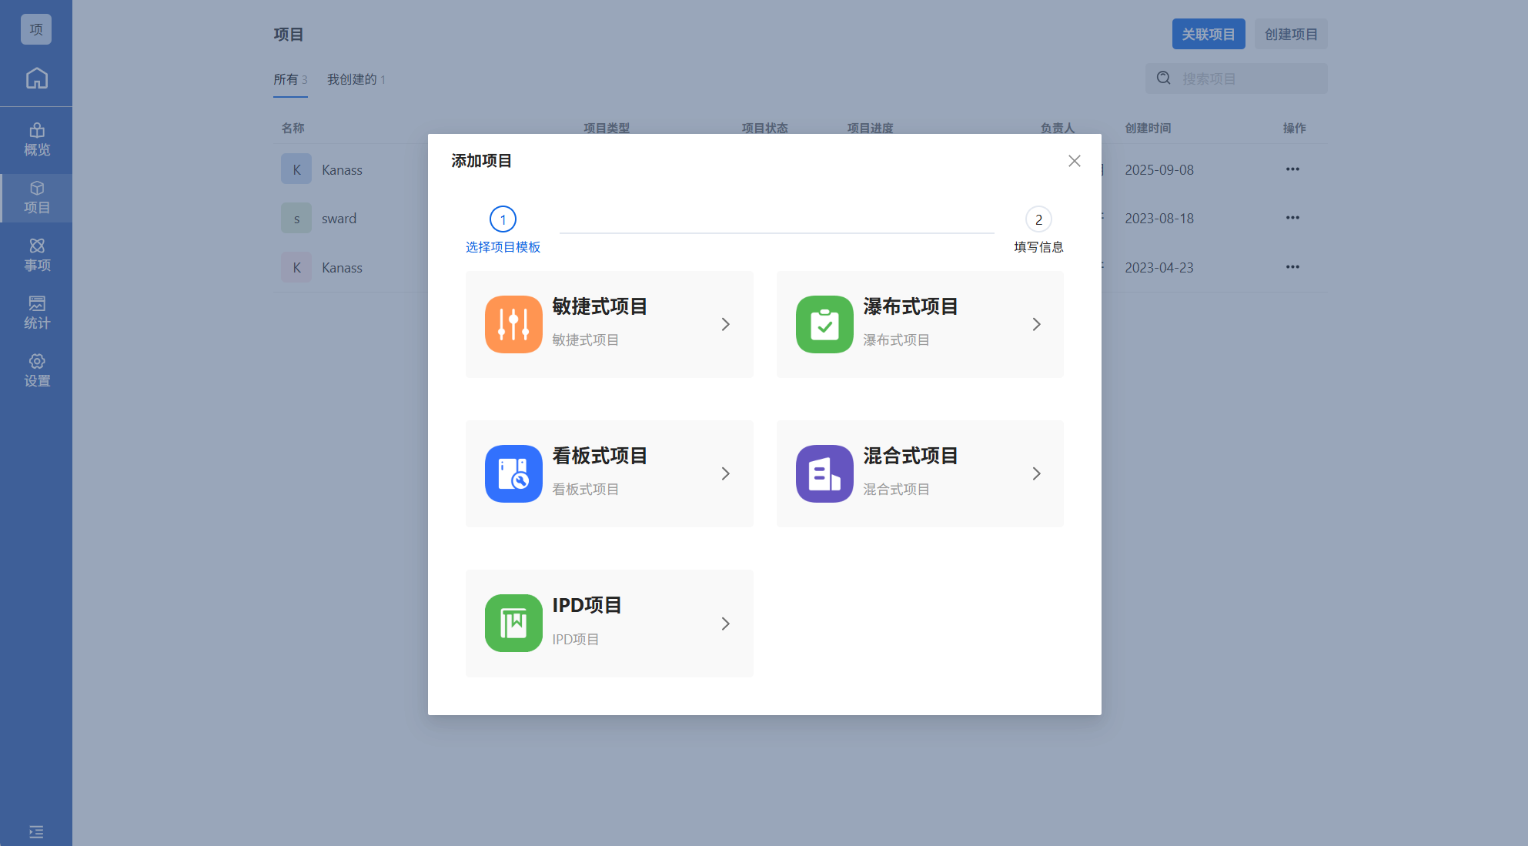
Task: Expand sidebar using bottom collapse icon
Action: coord(36,831)
